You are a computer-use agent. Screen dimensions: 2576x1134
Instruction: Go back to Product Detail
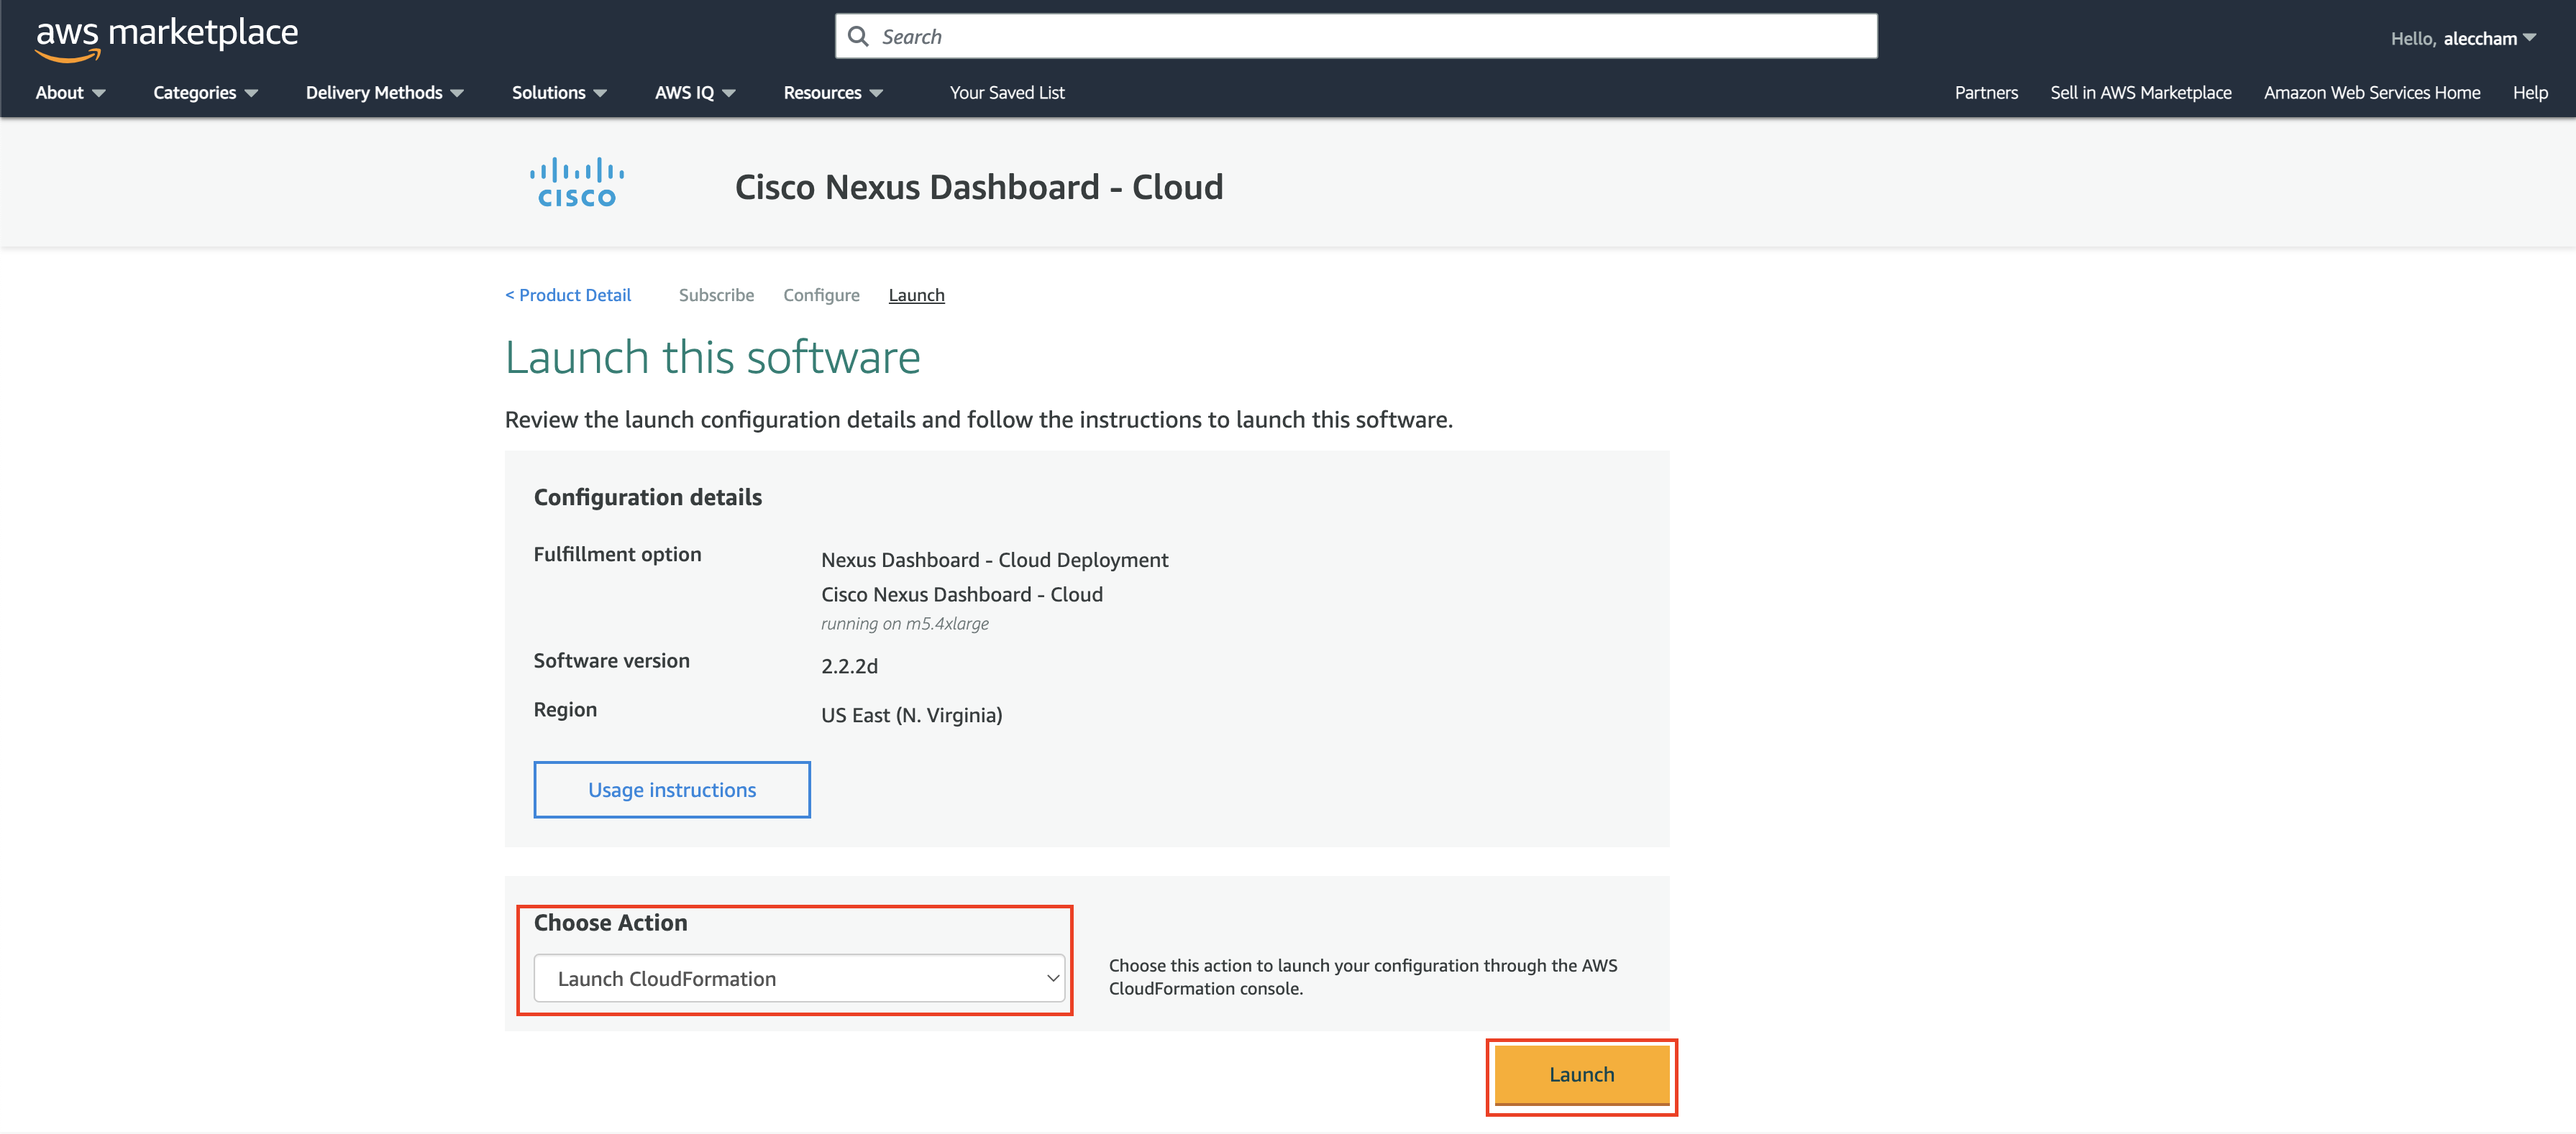pyautogui.click(x=568, y=295)
